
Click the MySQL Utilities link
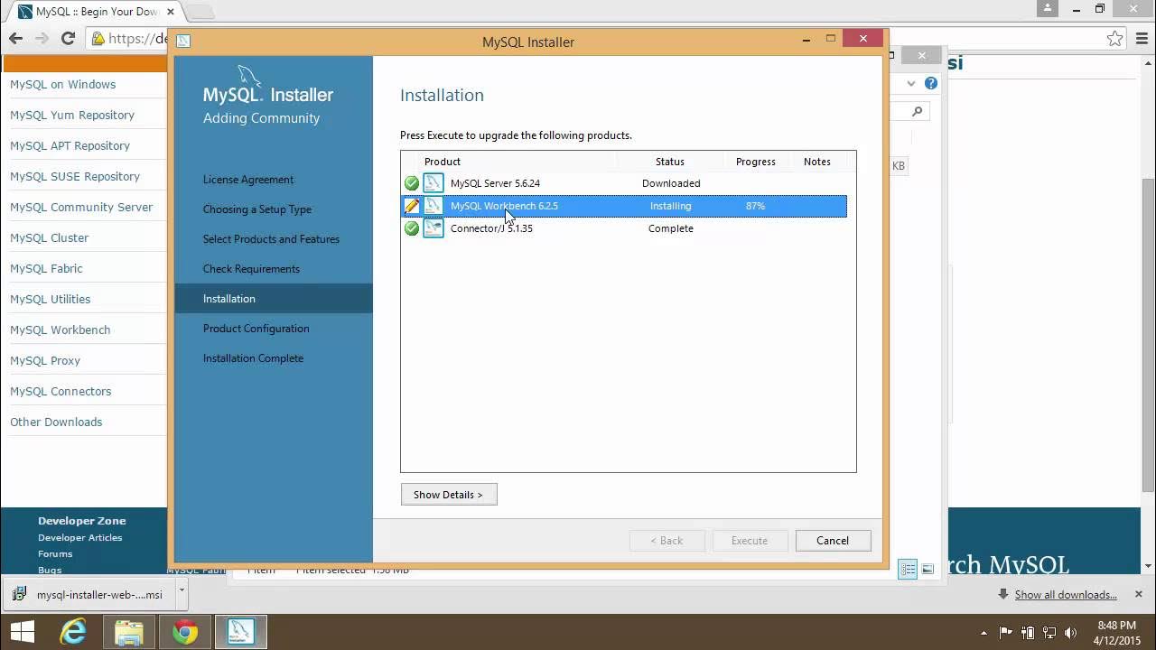51,300
